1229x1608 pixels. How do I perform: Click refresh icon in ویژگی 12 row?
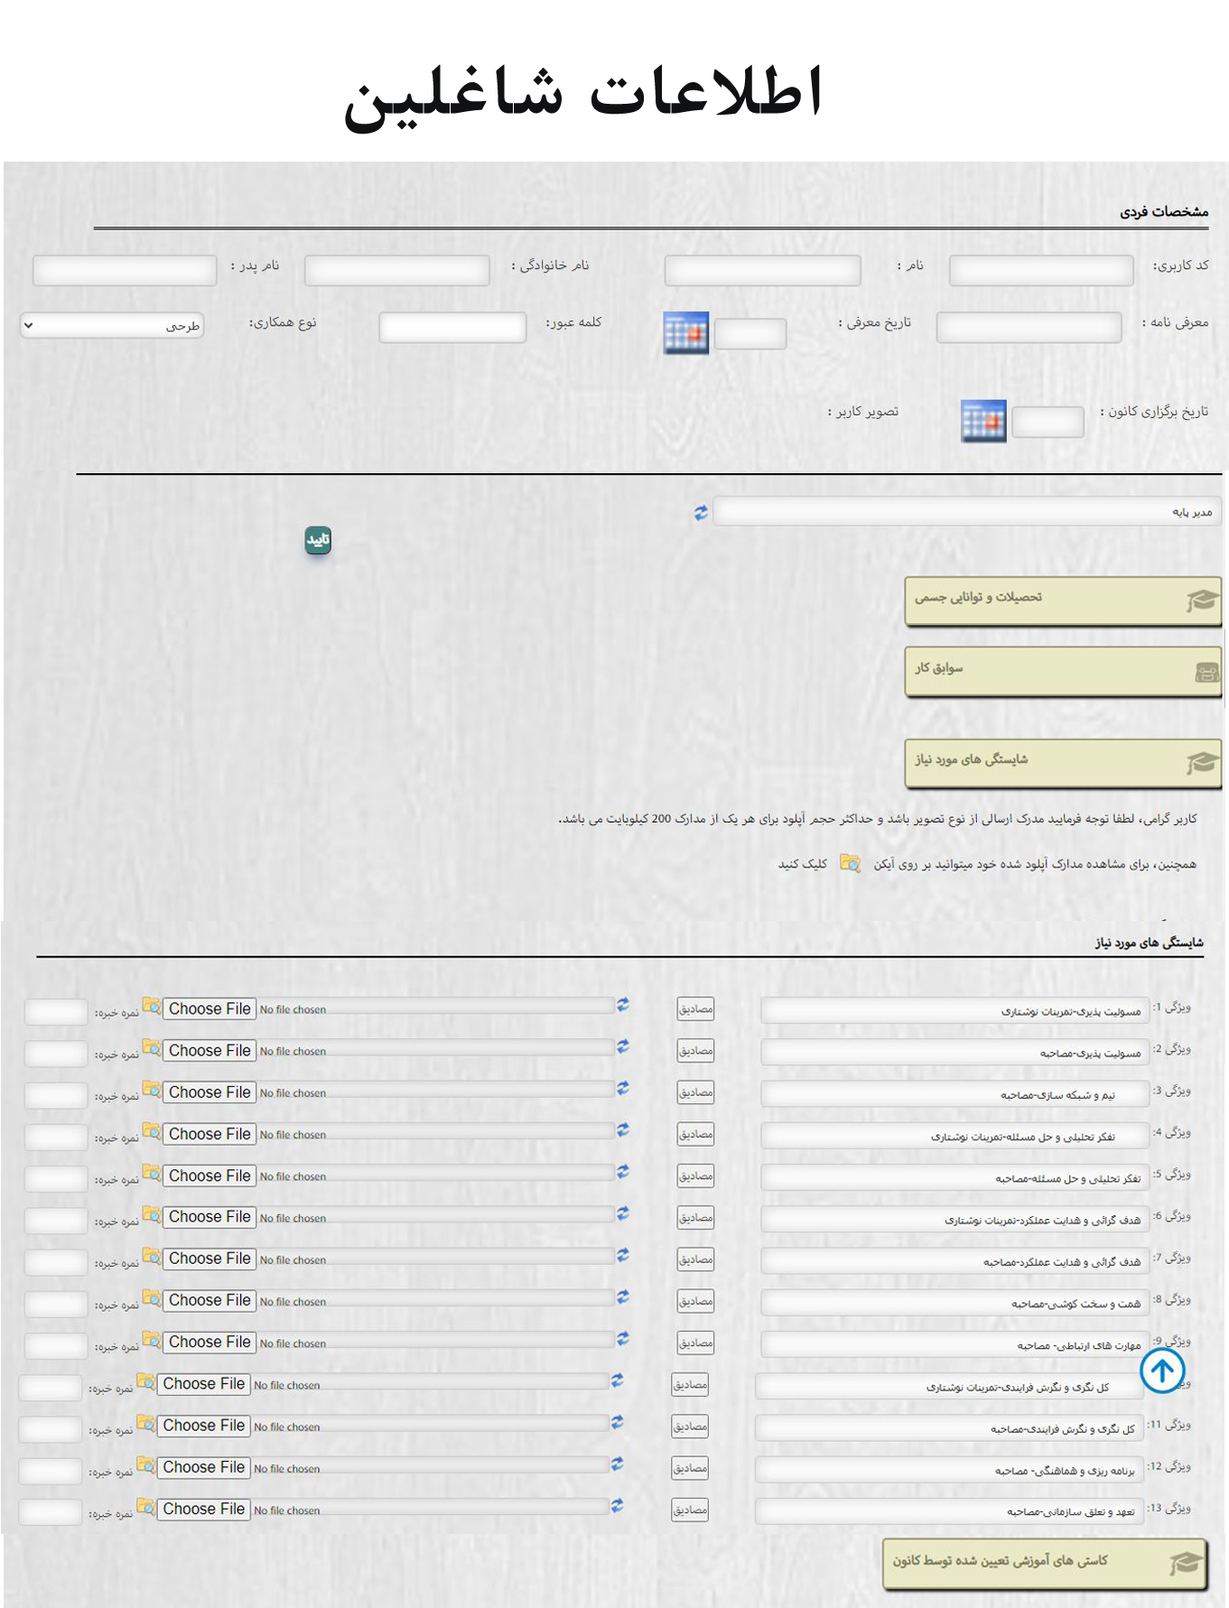618,1464
